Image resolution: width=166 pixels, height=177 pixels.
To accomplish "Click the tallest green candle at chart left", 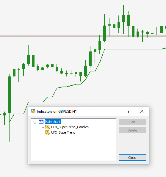I will coord(9,95).
